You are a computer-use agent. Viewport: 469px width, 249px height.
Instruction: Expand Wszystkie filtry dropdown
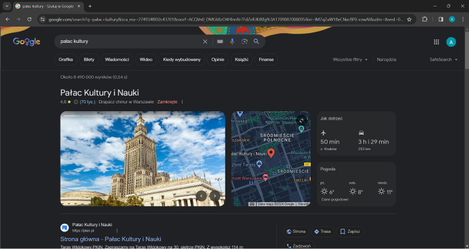350,59
